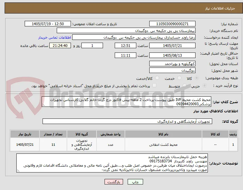
Task: Click the resize grip of description textarea
Action: coord(43,105)
